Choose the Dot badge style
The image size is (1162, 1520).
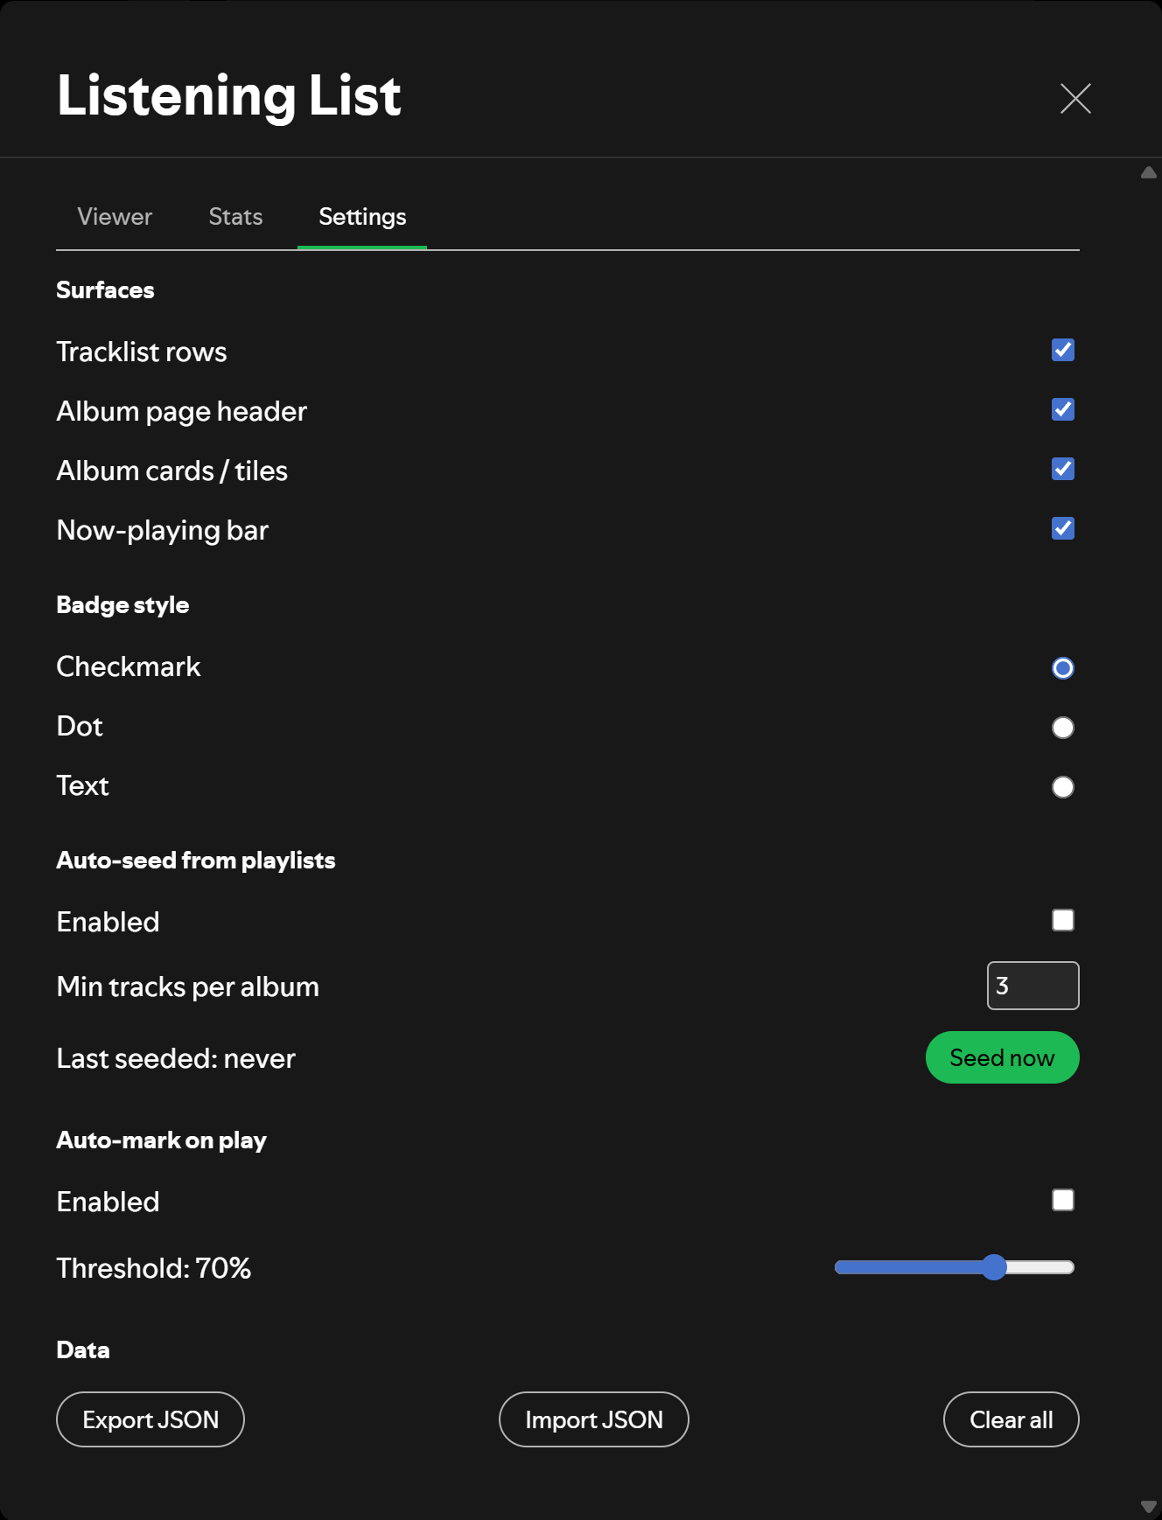point(1063,728)
